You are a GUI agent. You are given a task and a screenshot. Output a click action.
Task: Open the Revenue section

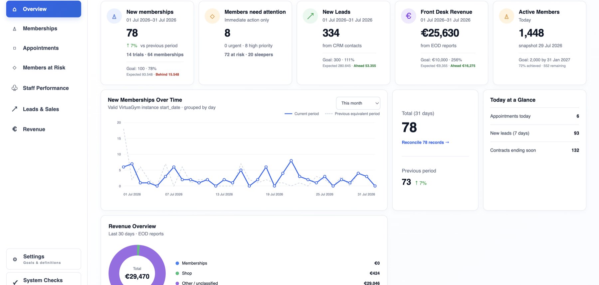pyautogui.click(x=44, y=129)
